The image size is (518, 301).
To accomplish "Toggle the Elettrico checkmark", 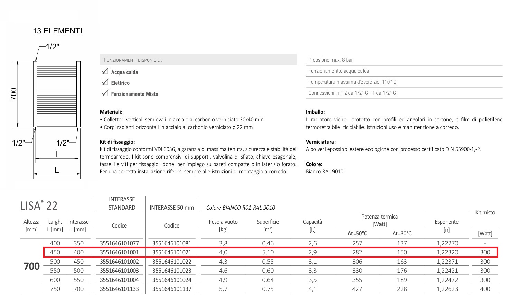I will tap(105, 82).
